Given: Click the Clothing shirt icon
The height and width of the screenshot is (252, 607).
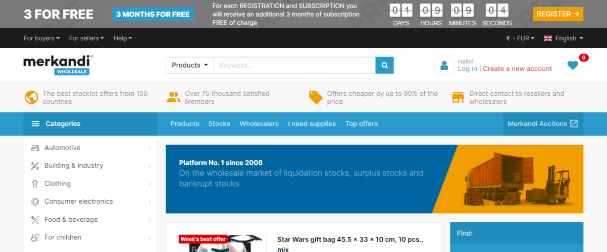Looking at the screenshot, I should [x=35, y=183].
